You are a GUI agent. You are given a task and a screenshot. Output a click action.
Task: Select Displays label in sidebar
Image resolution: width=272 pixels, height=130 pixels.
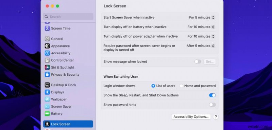tap(57, 92)
